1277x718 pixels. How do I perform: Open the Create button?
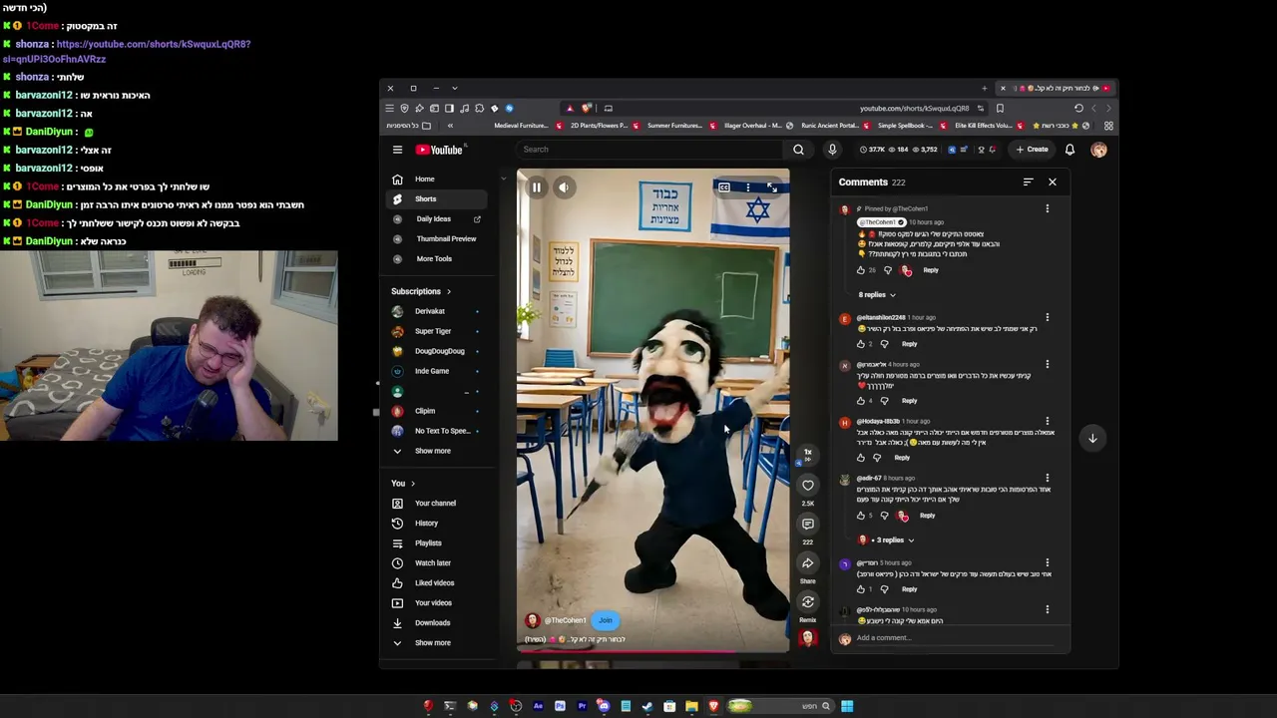pos(1032,150)
